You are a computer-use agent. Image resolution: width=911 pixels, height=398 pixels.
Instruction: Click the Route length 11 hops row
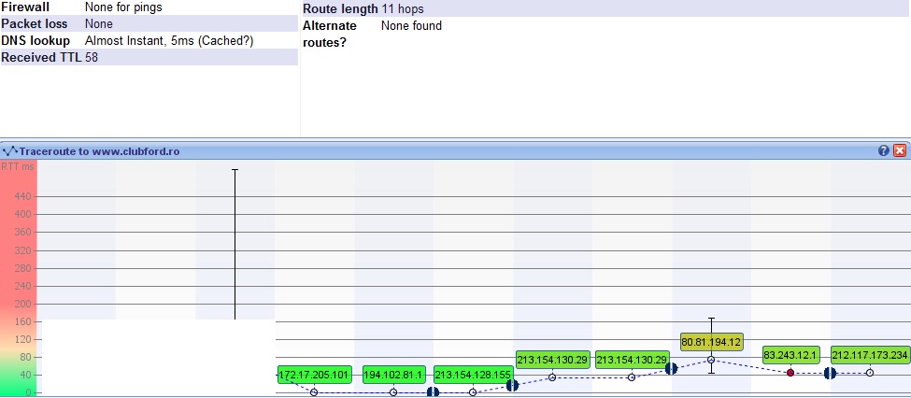click(605, 8)
